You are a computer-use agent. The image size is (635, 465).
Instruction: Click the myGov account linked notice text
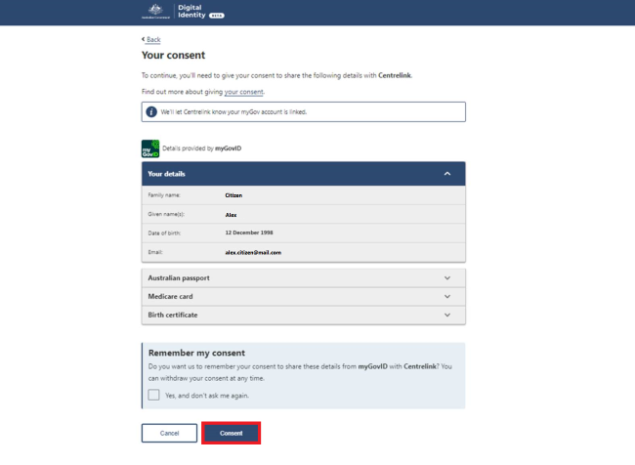click(x=233, y=112)
